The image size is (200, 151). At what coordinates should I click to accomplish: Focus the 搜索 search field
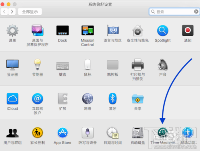click(x=174, y=12)
